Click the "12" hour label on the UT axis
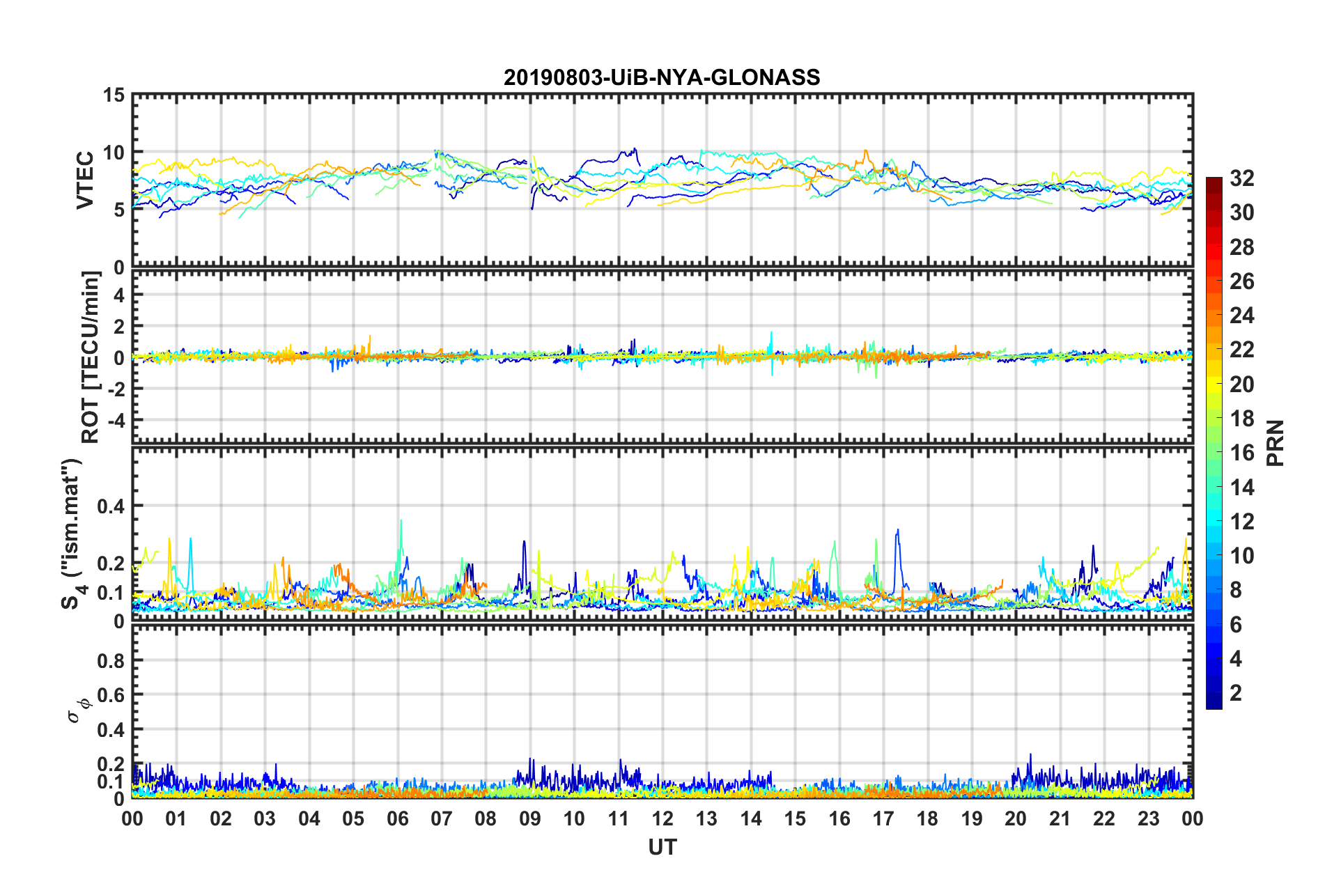Viewport: 1325px width, 886px height. (x=662, y=818)
